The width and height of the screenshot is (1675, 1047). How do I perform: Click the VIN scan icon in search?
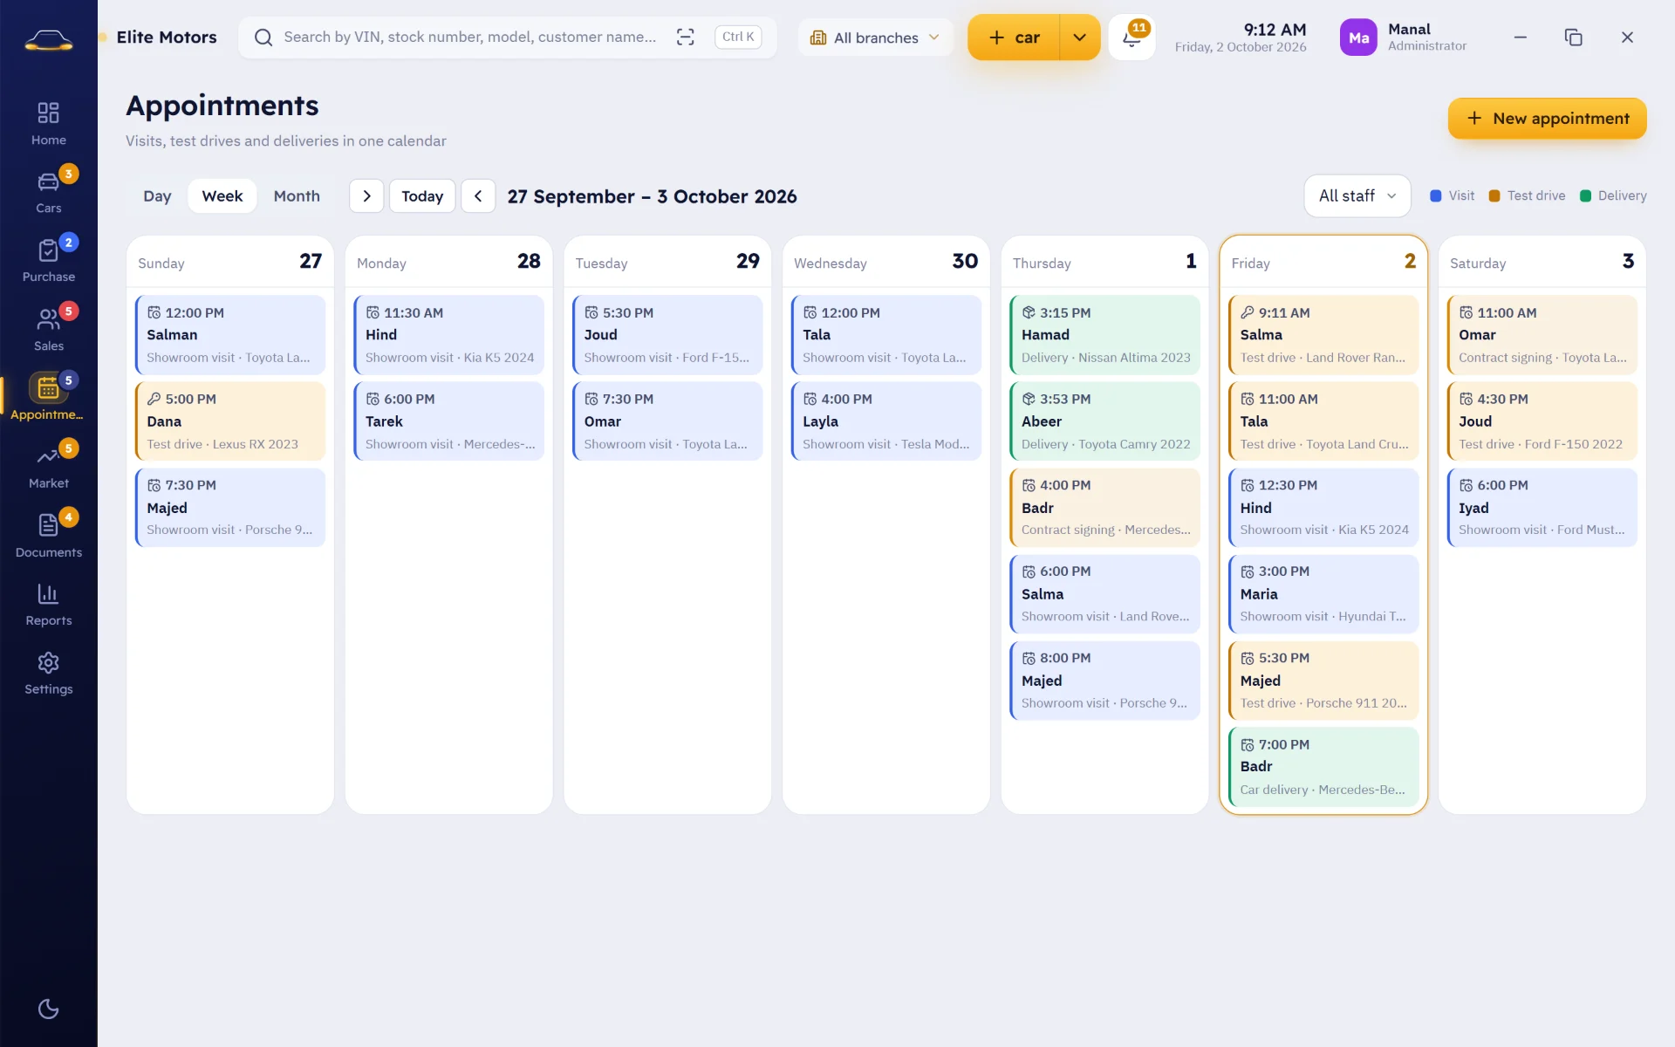tap(686, 37)
